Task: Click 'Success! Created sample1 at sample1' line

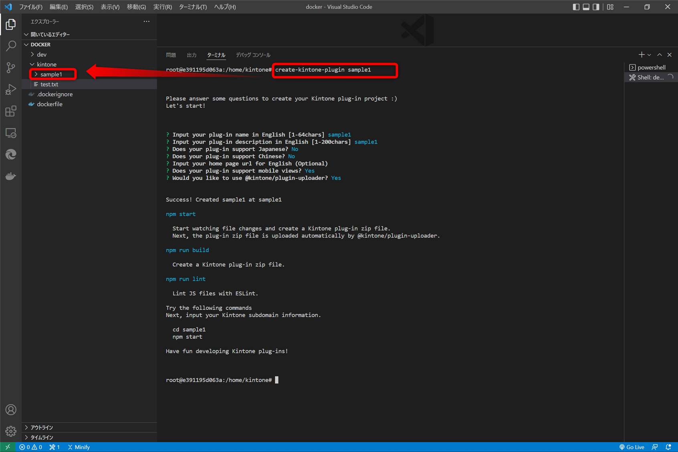Action: (224, 199)
